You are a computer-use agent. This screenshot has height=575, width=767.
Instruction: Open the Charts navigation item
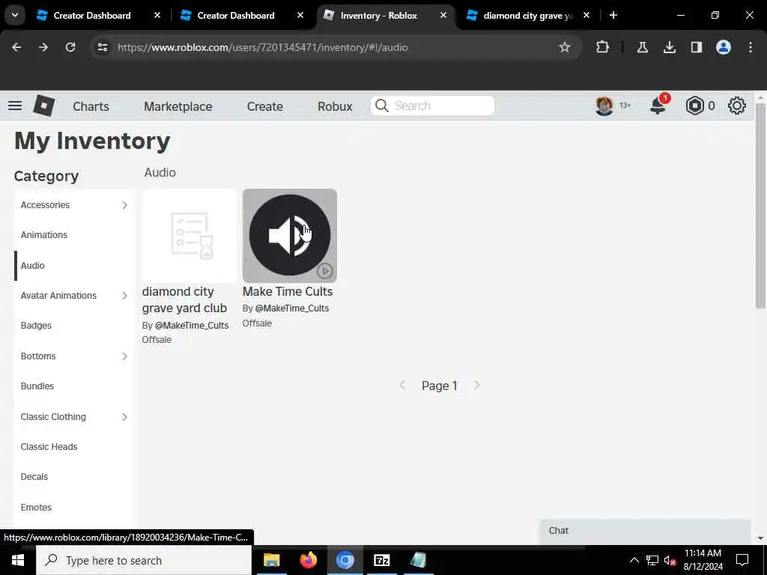click(x=91, y=106)
